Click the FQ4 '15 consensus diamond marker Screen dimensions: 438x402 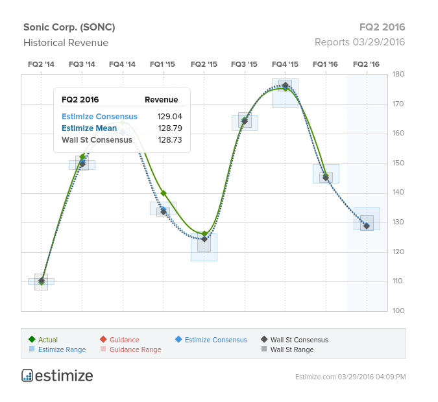tap(286, 86)
